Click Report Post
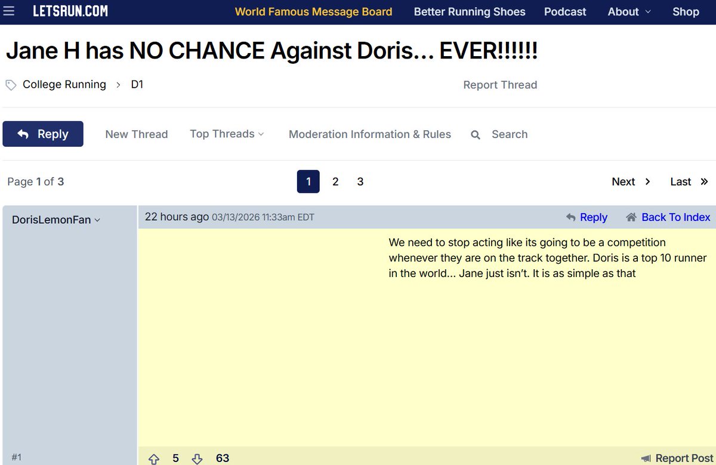This screenshot has width=716, height=465. [677, 458]
